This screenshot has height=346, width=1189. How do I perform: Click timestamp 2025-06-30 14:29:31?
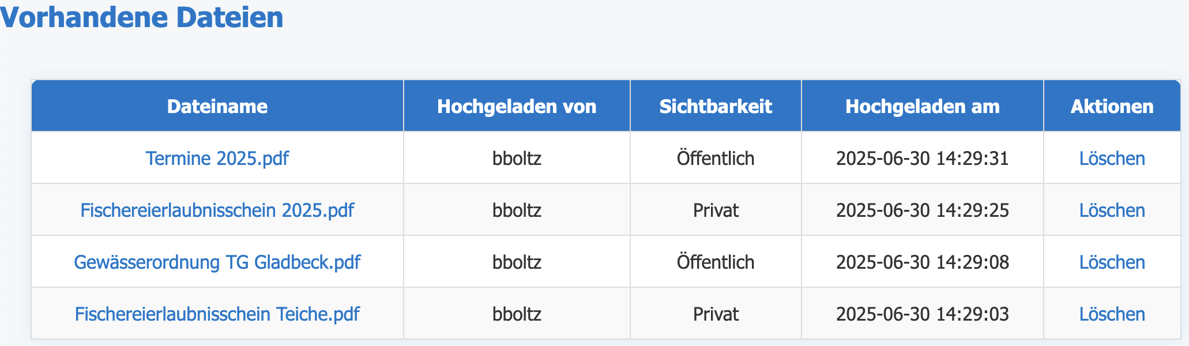pyautogui.click(x=923, y=158)
